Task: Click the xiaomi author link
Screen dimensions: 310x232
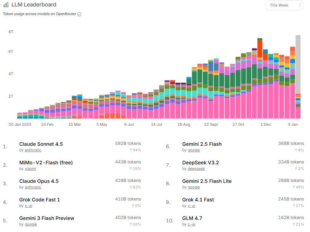Action: click(x=30, y=169)
